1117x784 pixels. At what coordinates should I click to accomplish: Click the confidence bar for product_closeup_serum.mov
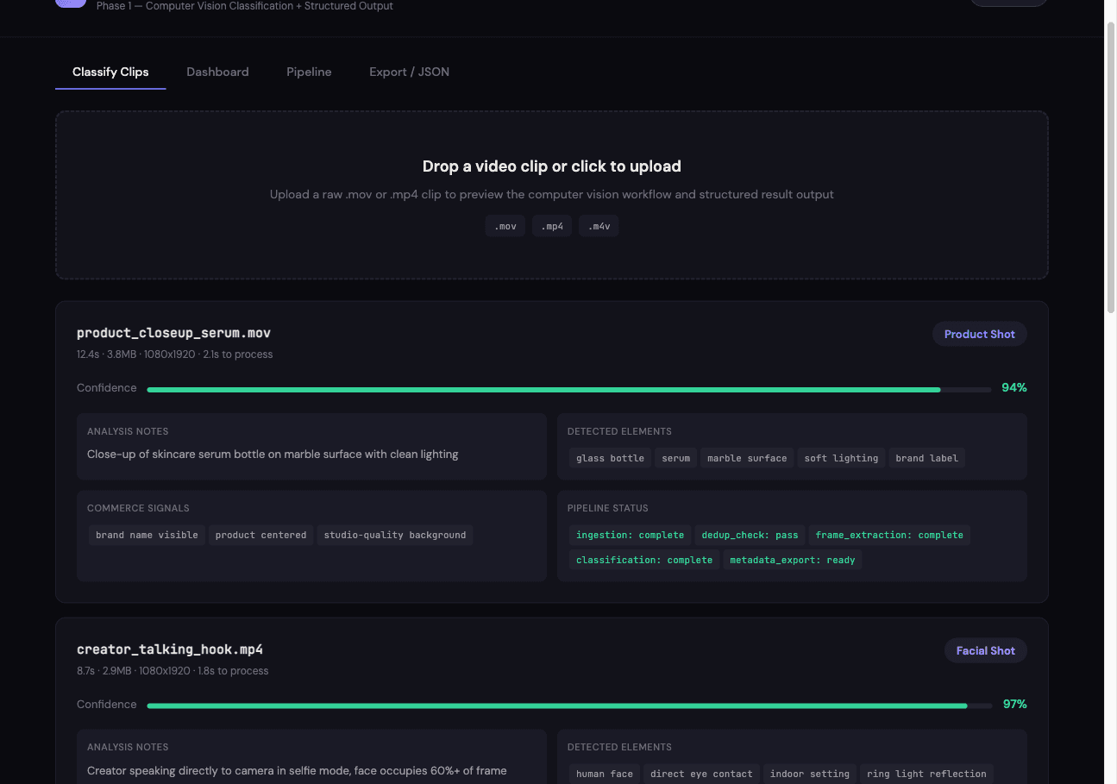point(569,388)
